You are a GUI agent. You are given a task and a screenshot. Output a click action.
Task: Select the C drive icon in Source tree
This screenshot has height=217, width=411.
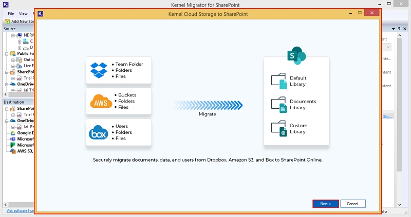click(x=25, y=42)
